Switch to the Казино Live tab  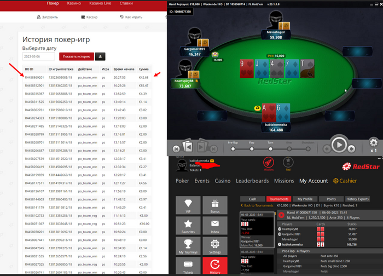[100, 3]
